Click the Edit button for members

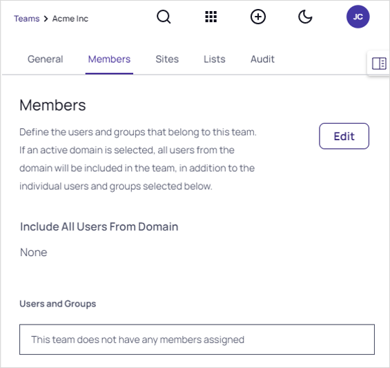344,136
